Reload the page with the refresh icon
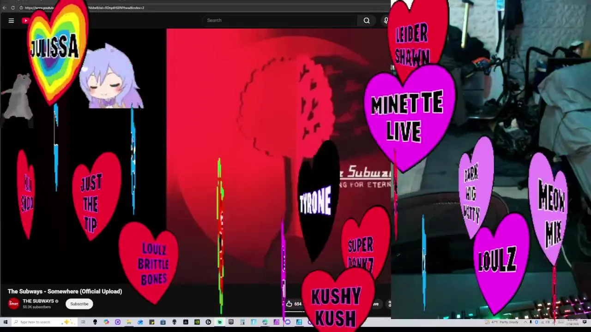 click(13, 8)
